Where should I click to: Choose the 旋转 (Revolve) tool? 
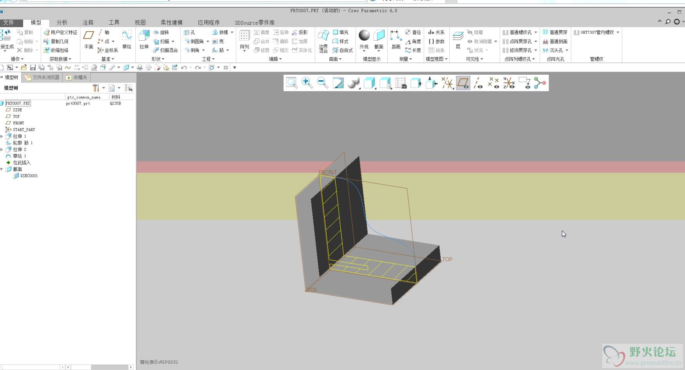(161, 32)
